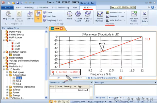This screenshot has height=103, width=157.
Task: Close the Navigation Tree panel
Action: [x=46, y=28]
